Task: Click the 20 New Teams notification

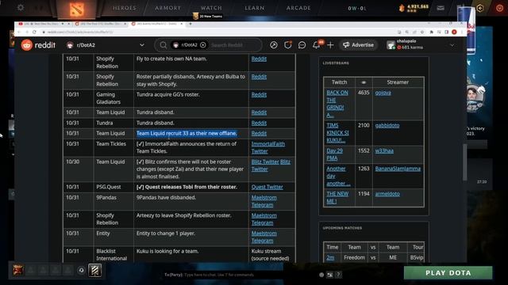Action: 208,16
